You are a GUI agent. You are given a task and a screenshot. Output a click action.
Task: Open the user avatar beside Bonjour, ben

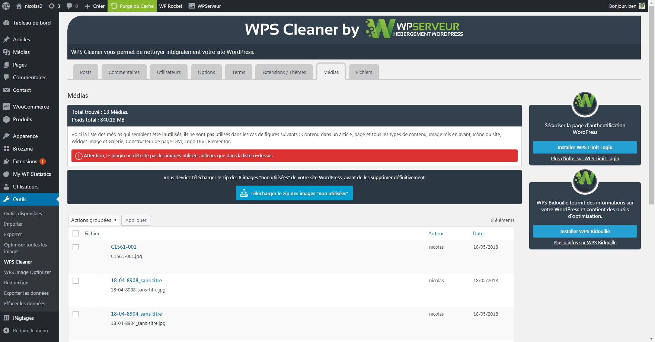[x=642, y=6]
